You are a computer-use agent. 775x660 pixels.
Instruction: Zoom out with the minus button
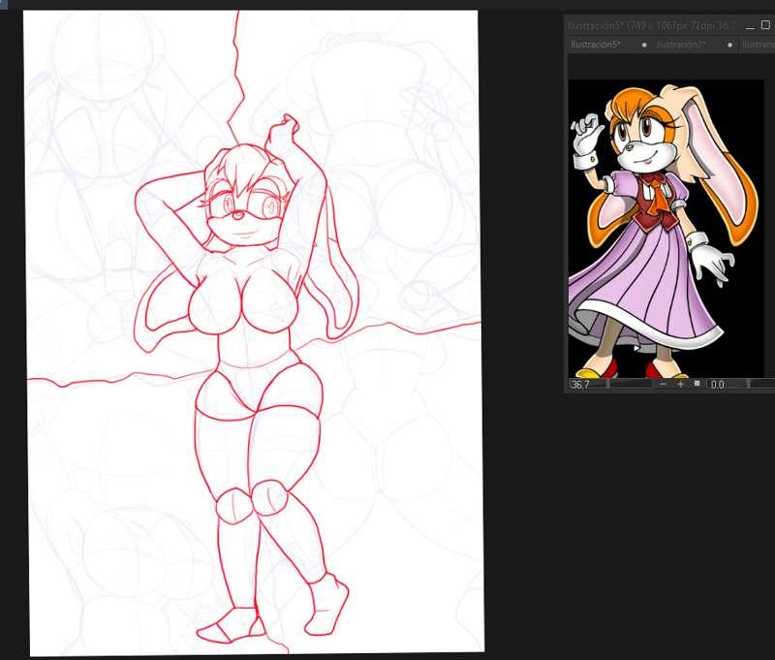664,384
